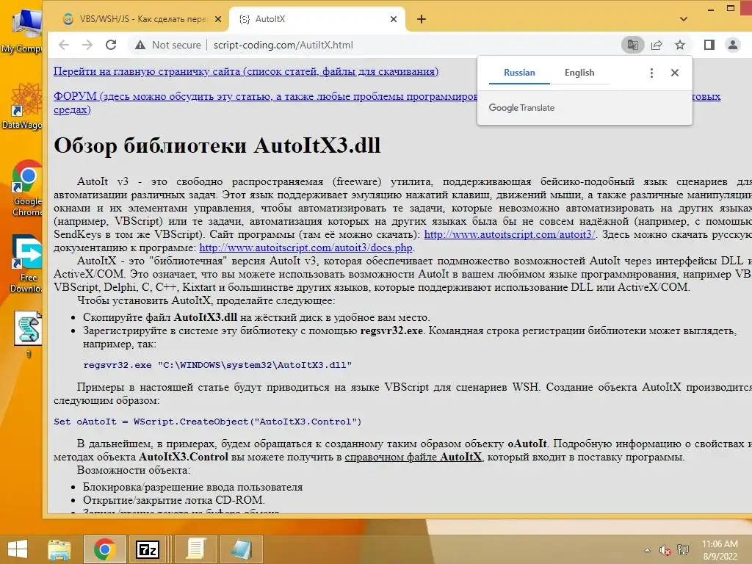This screenshot has width=752, height=564.
Task: Open link to site main page
Action: (246, 71)
